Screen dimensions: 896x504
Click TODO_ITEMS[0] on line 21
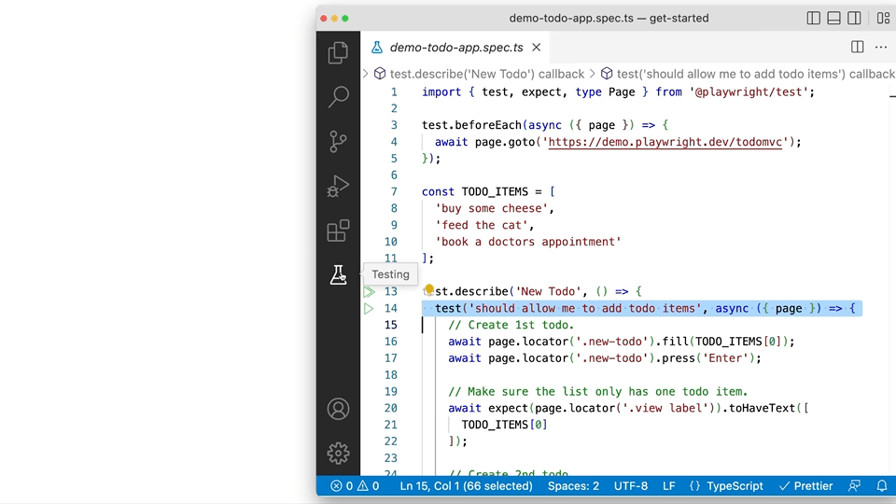point(504,425)
